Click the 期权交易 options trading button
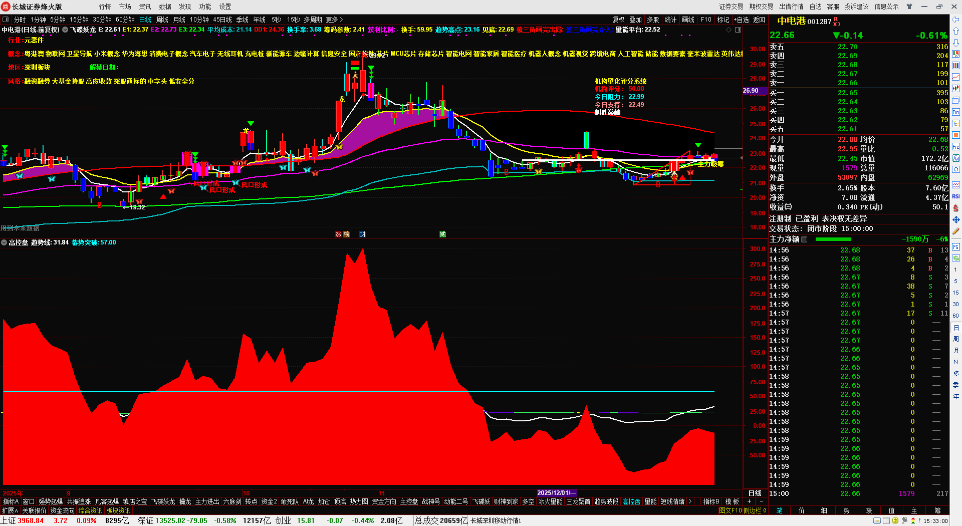The image size is (962, 526). click(x=761, y=7)
